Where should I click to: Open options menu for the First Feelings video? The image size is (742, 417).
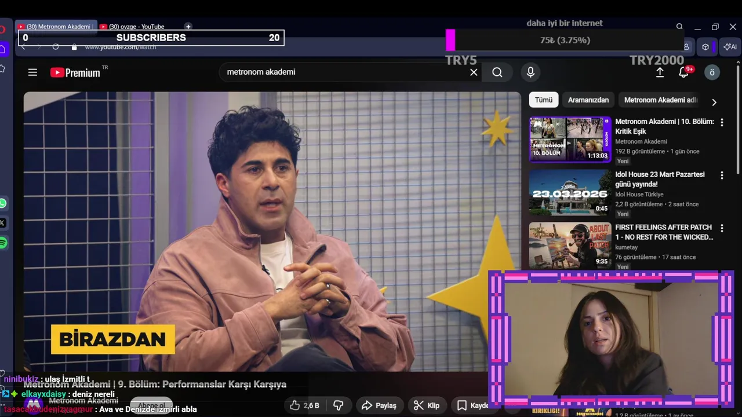(722, 228)
